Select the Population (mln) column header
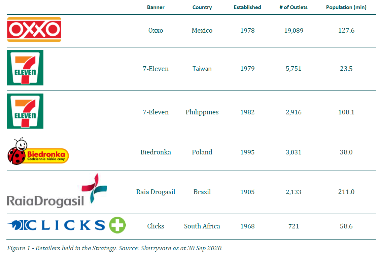The width and height of the screenshot is (379, 255). click(346, 7)
